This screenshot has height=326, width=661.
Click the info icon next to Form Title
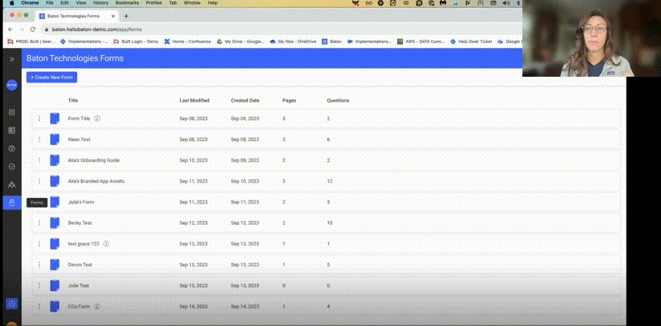click(97, 119)
